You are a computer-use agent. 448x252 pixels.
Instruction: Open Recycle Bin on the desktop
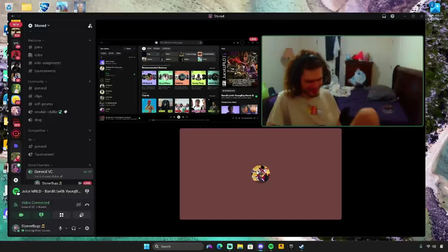coord(8,7)
